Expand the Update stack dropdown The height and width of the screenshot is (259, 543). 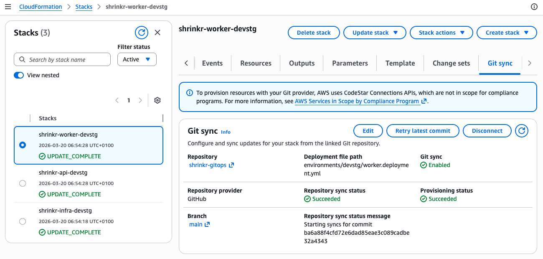[x=374, y=32]
